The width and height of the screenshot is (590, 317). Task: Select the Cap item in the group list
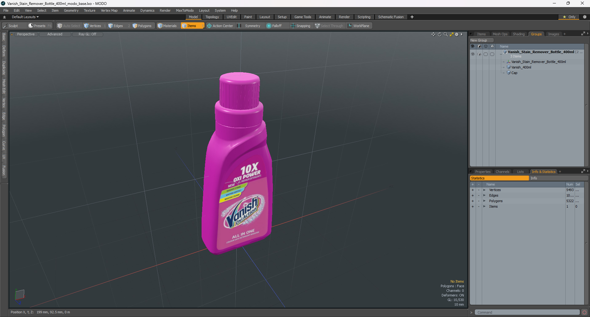pos(514,73)
